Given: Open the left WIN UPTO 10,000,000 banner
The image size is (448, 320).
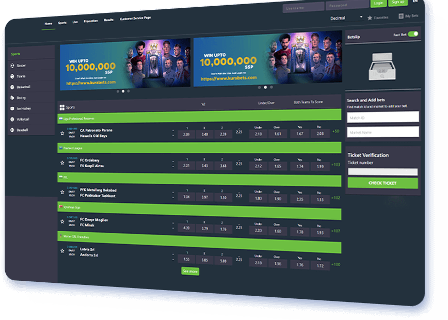Looking at the screenshot, I should (x=125, y=65).
